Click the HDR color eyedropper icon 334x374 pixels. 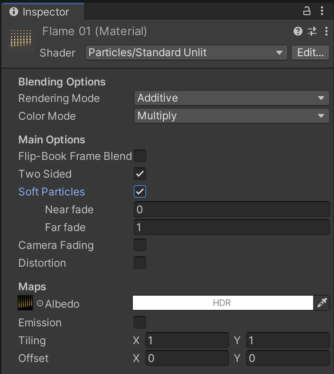pyautogui.click(x=322, y=303)
